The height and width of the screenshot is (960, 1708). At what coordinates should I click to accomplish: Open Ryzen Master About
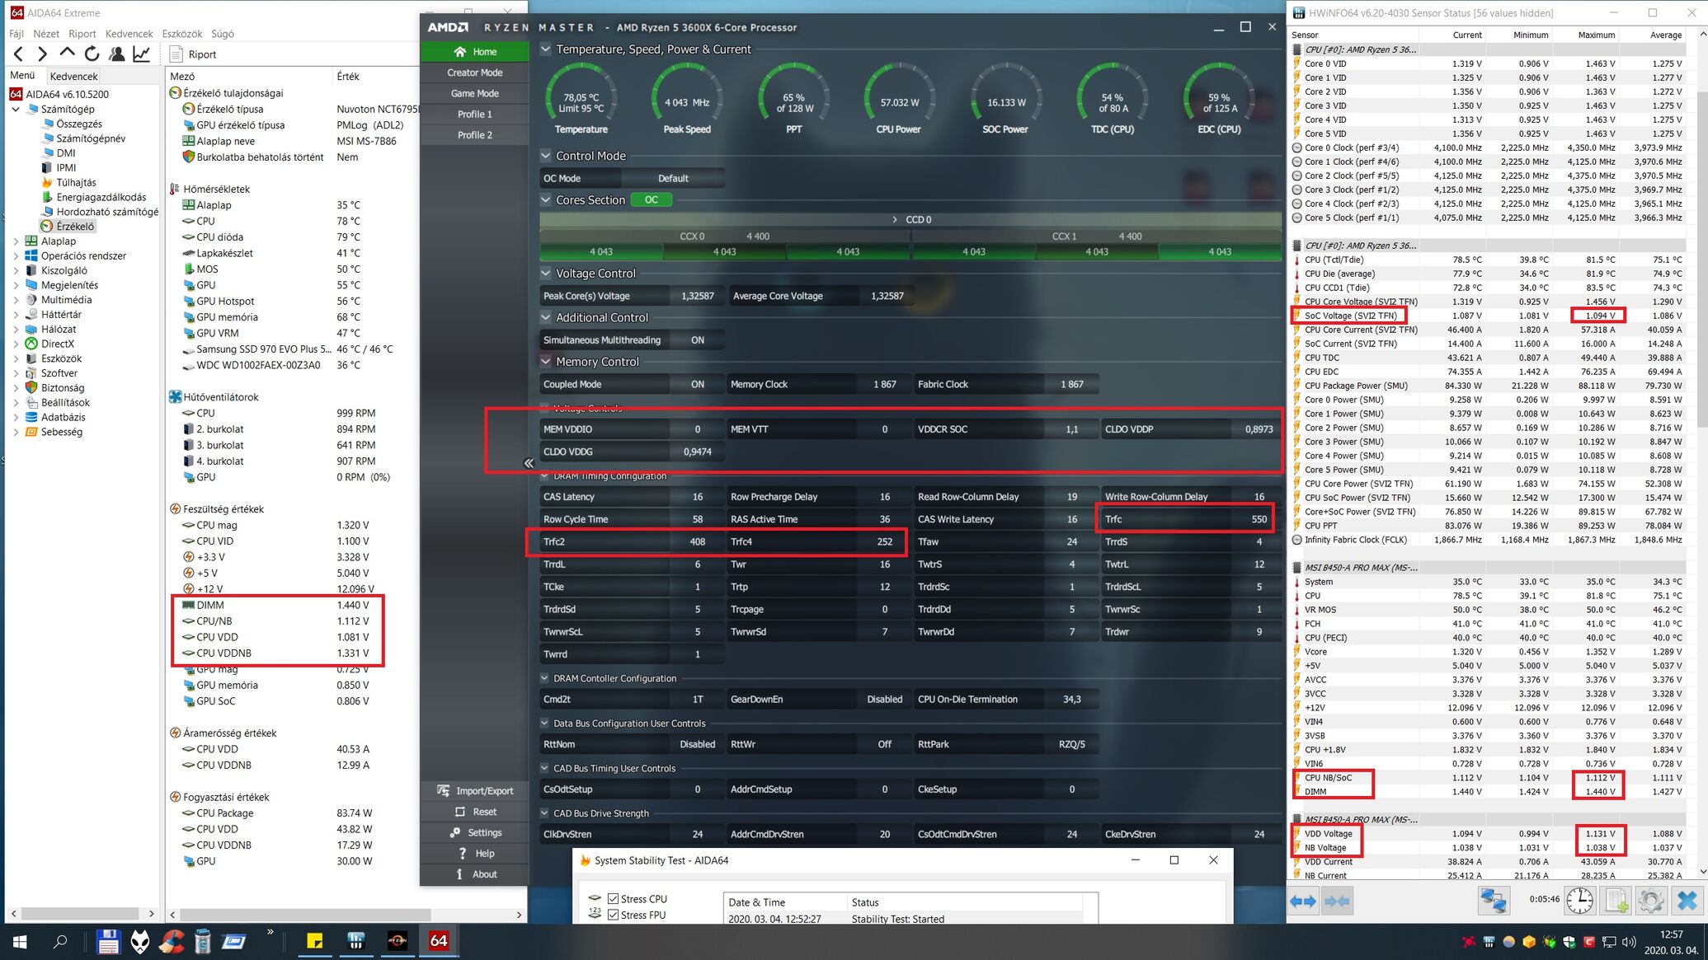(x=475, y=874)
